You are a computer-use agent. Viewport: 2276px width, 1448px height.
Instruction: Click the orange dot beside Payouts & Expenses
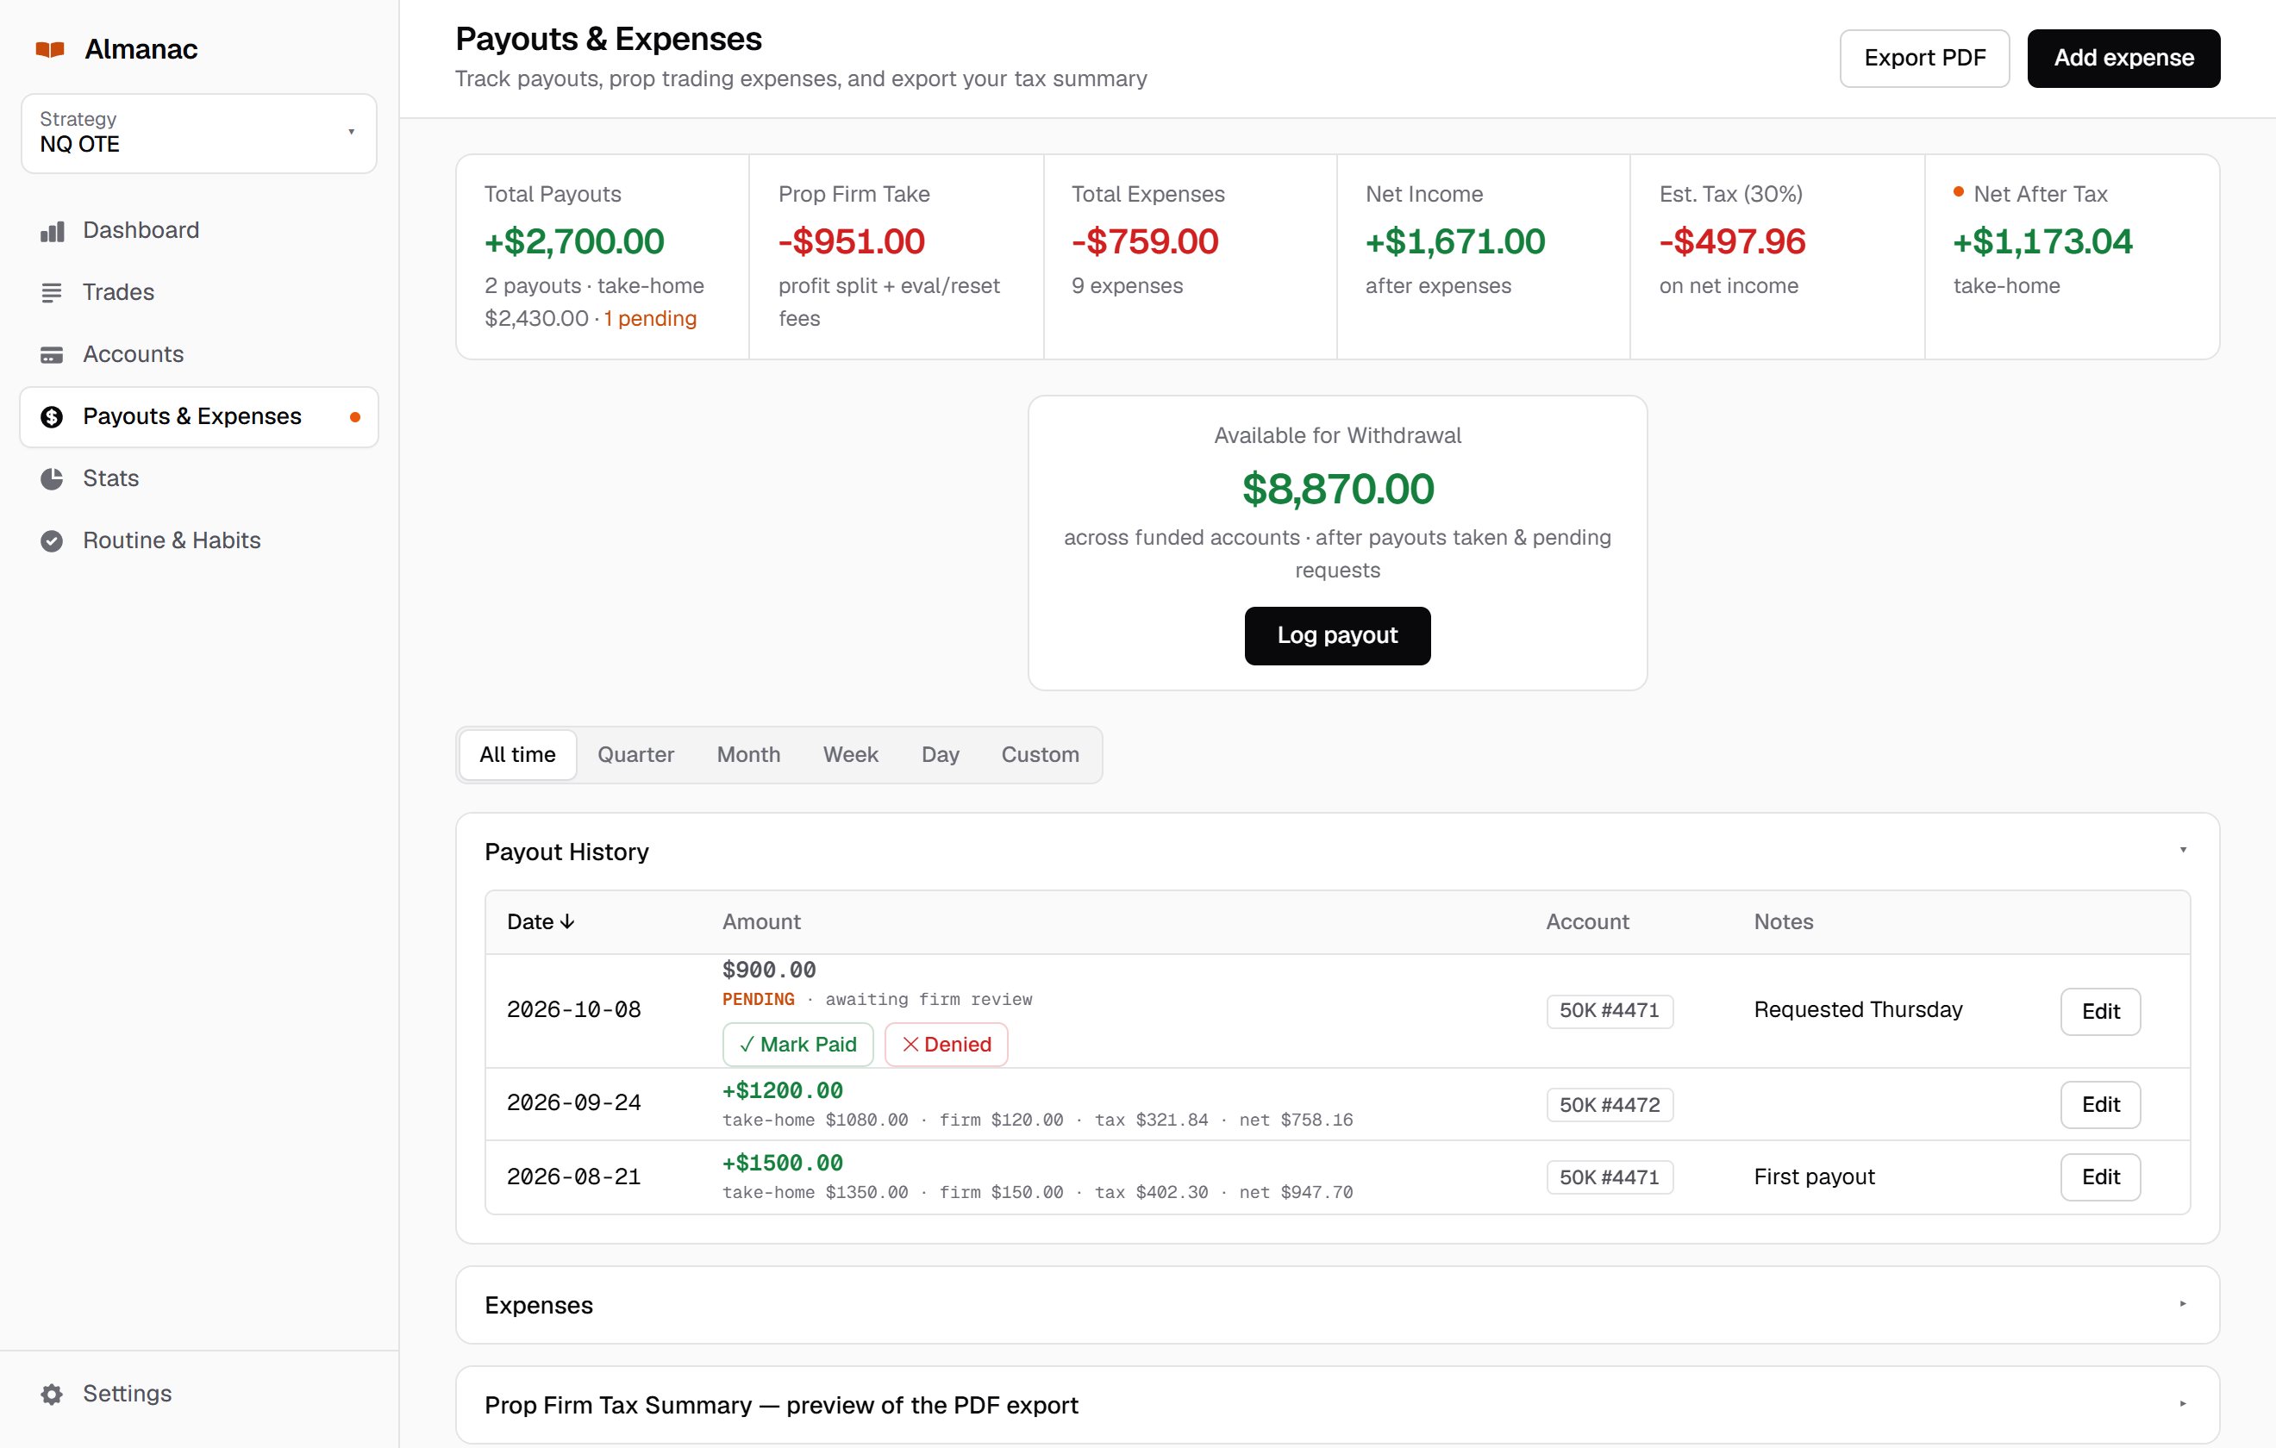pyautogui.click(x=355, y=417)
